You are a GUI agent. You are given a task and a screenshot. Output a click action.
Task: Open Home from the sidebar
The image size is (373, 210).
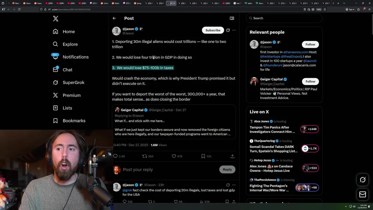tap(64, 32)
